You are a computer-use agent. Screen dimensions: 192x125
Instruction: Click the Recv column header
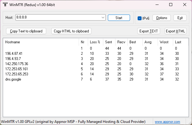[x=121, y=42]
